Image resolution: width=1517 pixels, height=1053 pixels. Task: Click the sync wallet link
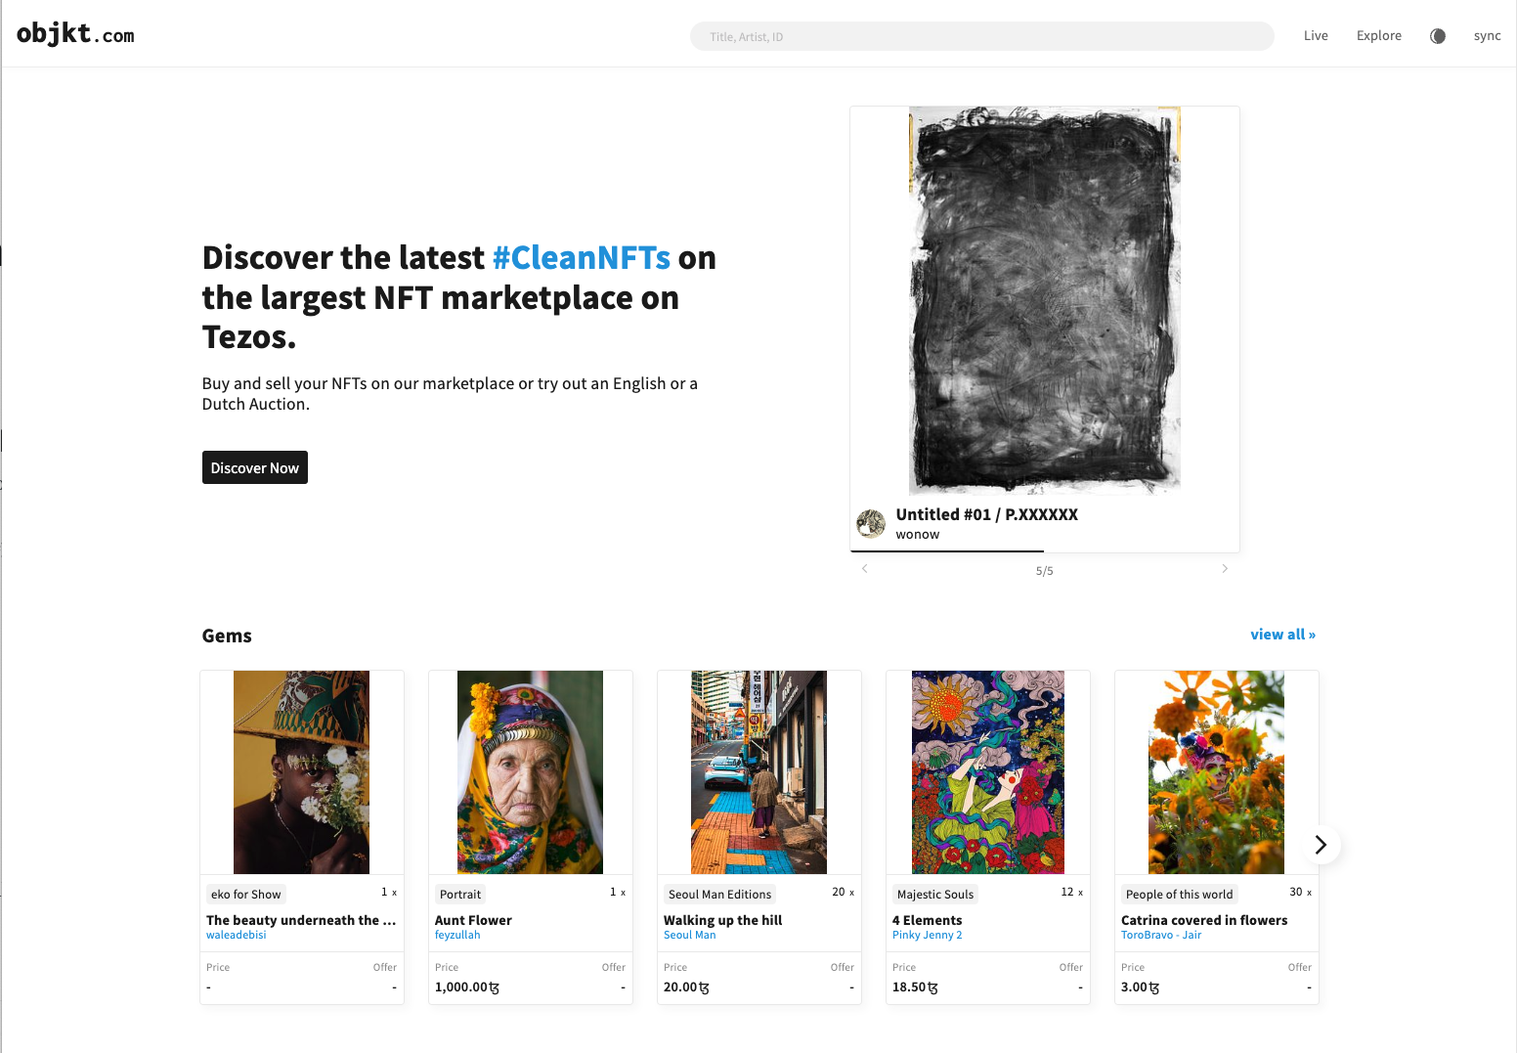coord(1487,35)
